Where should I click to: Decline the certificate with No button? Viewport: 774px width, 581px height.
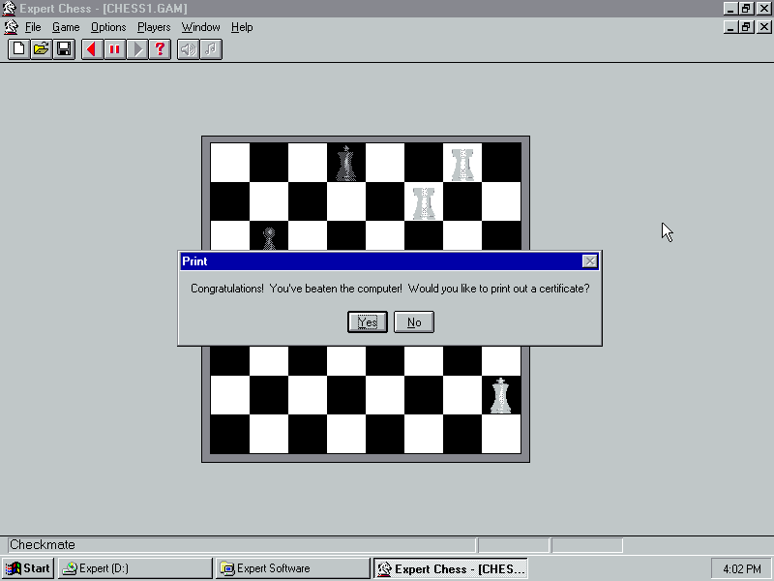[414, 322]
